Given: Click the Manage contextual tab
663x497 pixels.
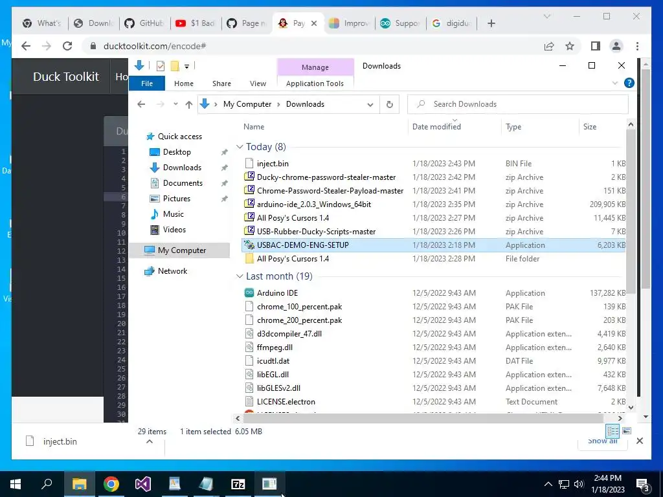Looking at the screenshot, I should click(315, 67).
